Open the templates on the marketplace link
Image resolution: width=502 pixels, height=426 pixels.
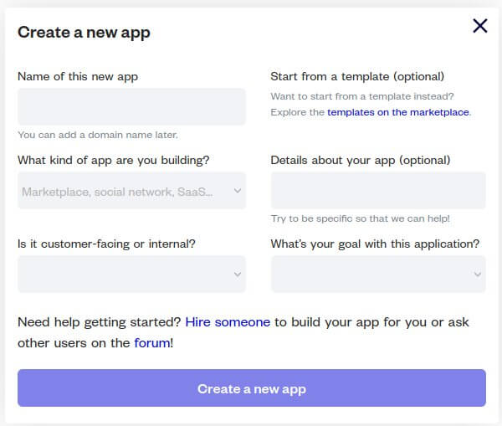pyautogui.click(x=397, y=111)
